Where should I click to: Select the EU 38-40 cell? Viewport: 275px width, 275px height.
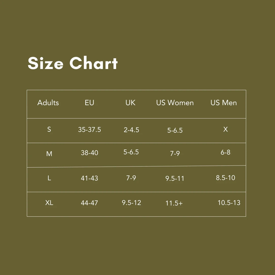pos(89,153)
